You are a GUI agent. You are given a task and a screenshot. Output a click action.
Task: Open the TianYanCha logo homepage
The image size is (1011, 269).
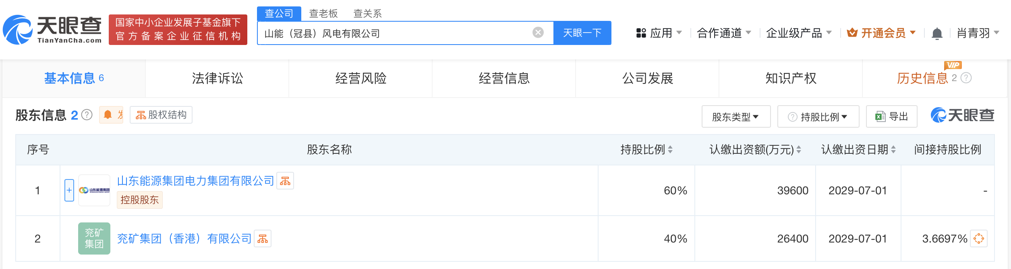tap(52, 30)
